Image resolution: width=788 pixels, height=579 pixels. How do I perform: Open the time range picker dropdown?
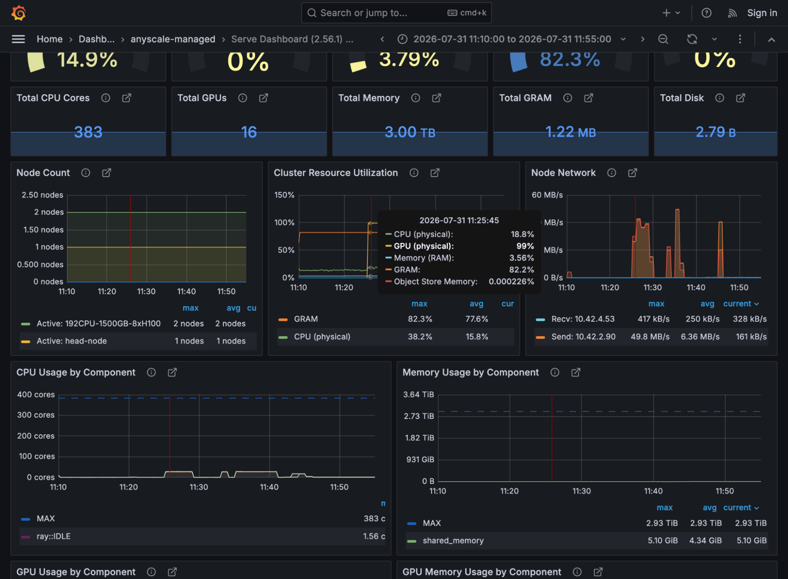click(x=512, y=39)
